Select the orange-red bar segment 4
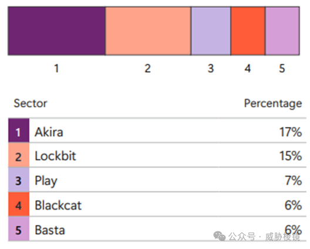Image resolution: width=310 pixels, height=249 pixels. (x=248, y=31)
